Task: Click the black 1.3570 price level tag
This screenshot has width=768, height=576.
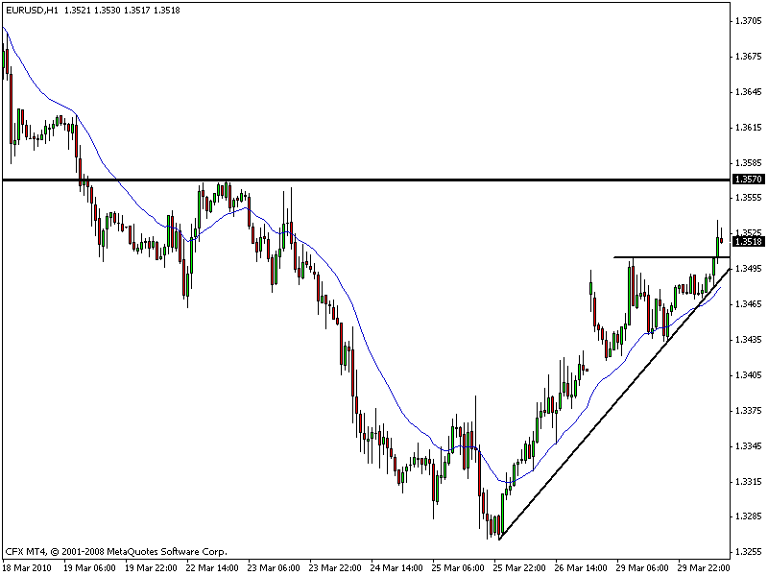Action: point(746,180)
